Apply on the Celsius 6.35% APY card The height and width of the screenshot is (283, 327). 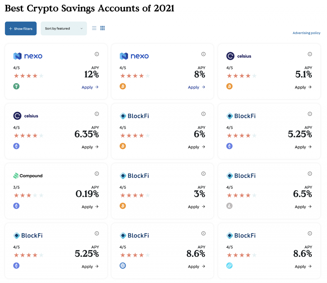[x=90, y=147]
